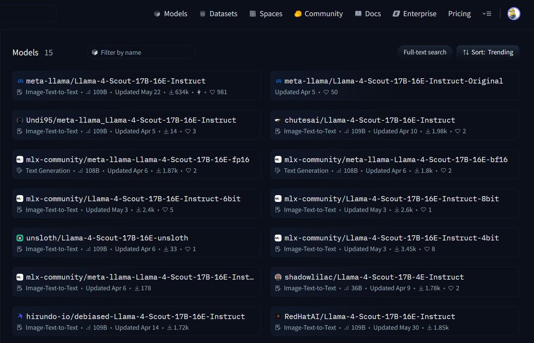Image resolution: width=534 pixels, height=343 pixels.
Task: Click Text Generation tag on fp16 card
Action: pos(48,171)
